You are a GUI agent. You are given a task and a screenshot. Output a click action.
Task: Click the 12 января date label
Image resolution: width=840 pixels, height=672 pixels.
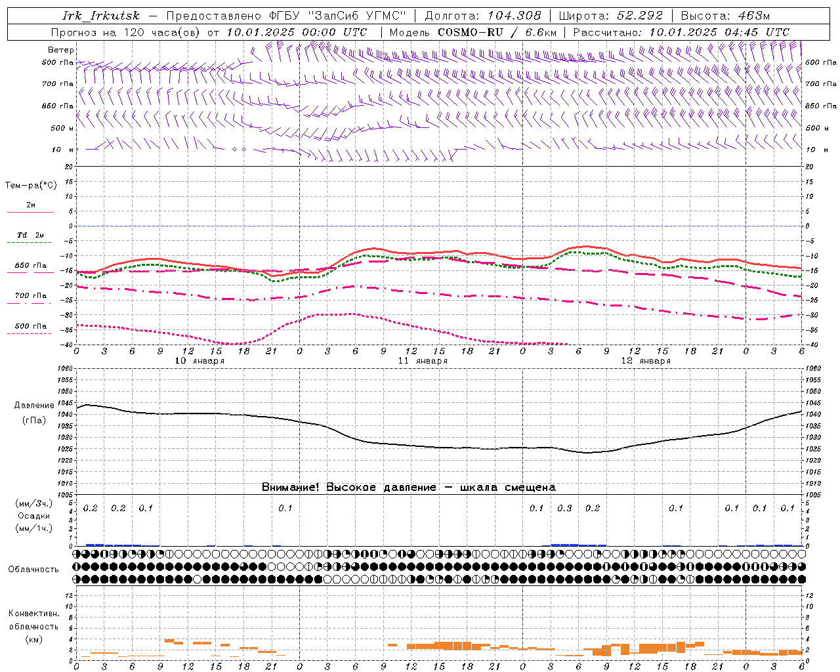(x=646, y=361)
